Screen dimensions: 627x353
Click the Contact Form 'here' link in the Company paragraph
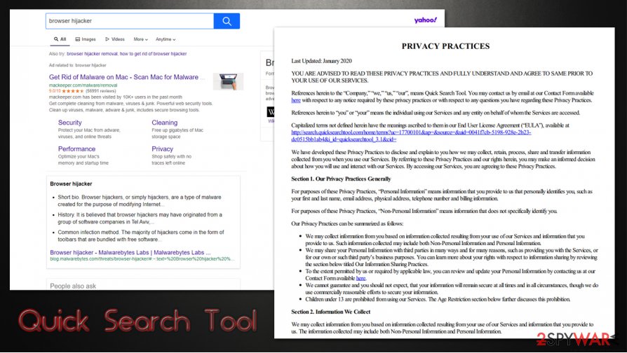click(x=296, y=100)
